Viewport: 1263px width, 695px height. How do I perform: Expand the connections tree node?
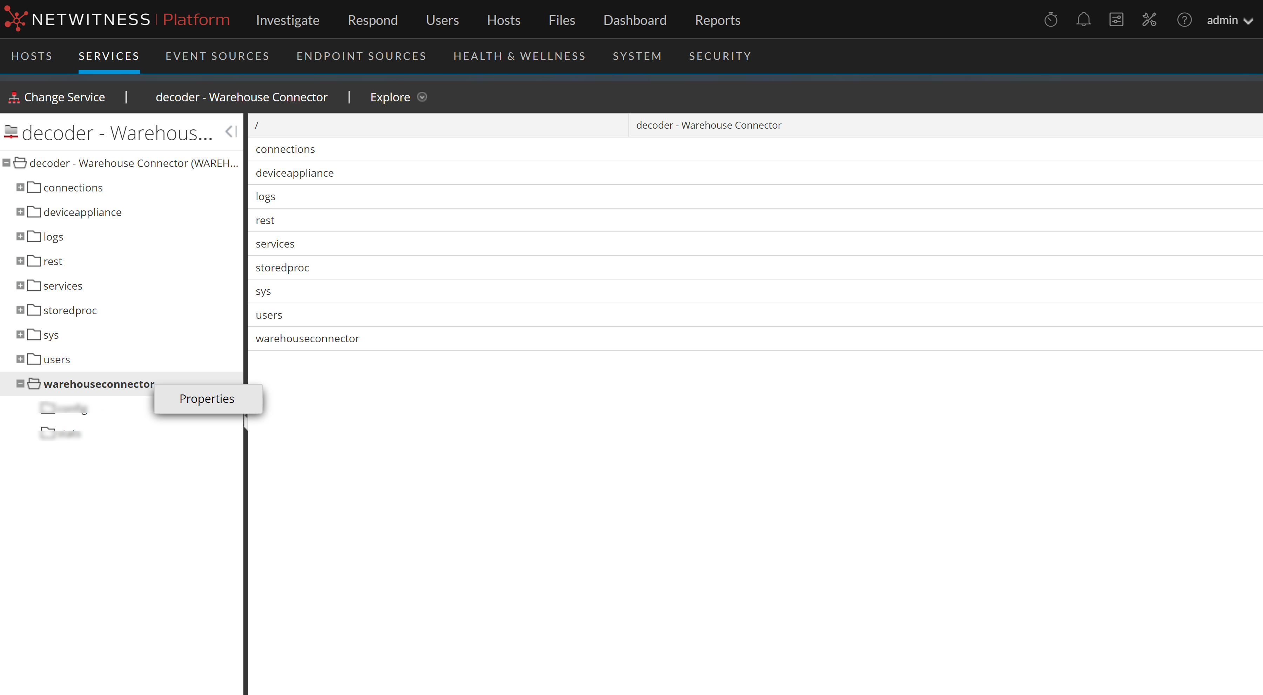pyautogui.click(x=20, y=187)
